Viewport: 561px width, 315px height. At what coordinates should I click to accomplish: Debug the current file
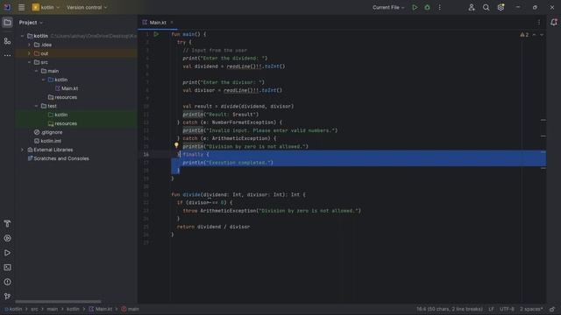point(427,7)
